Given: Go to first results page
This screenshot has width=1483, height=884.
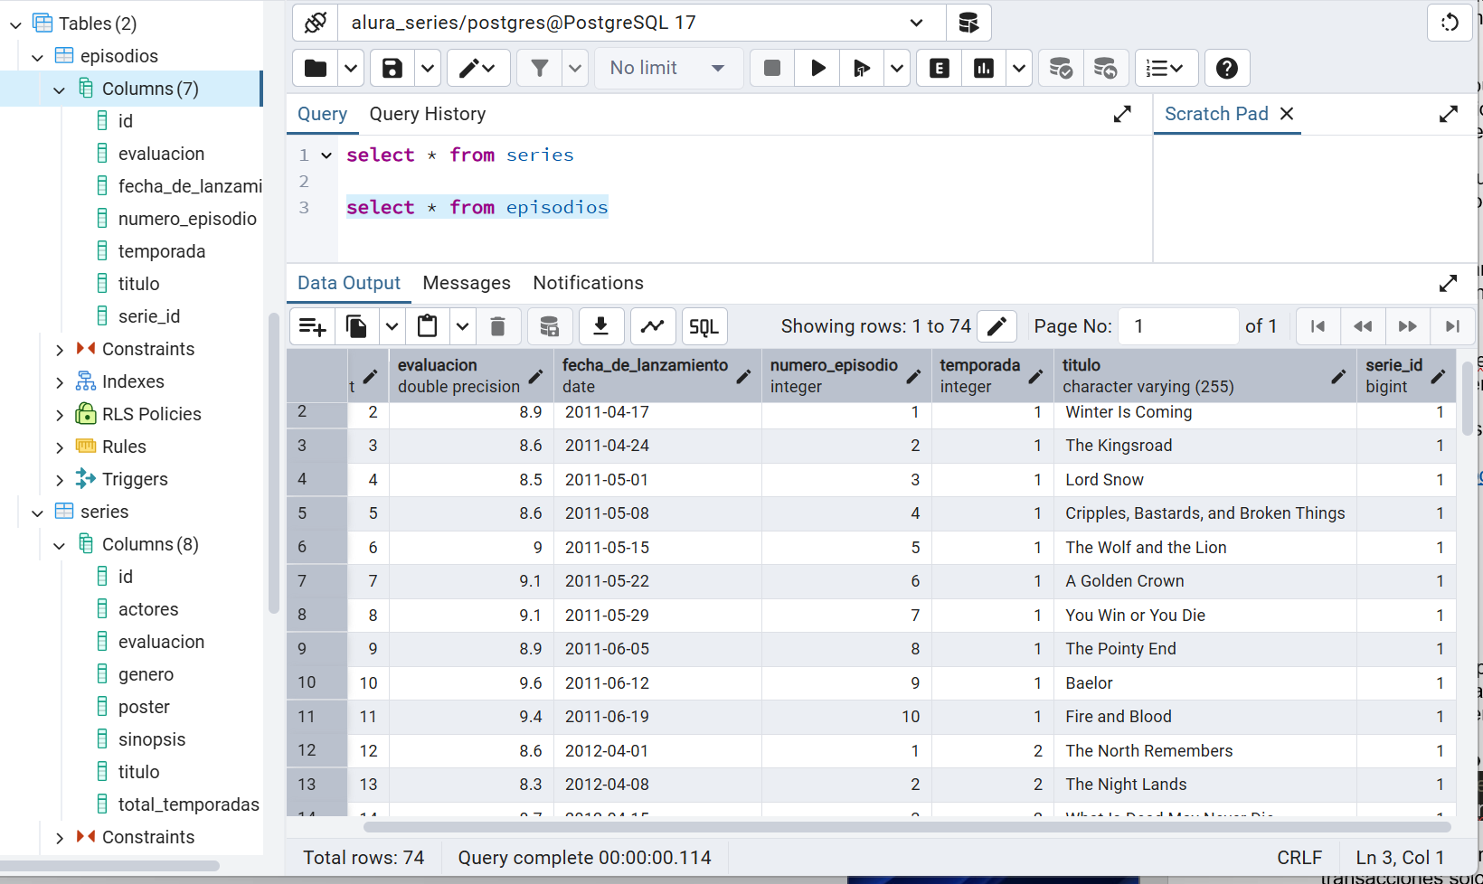Looking at the screenshot, I should point(1318,326).
